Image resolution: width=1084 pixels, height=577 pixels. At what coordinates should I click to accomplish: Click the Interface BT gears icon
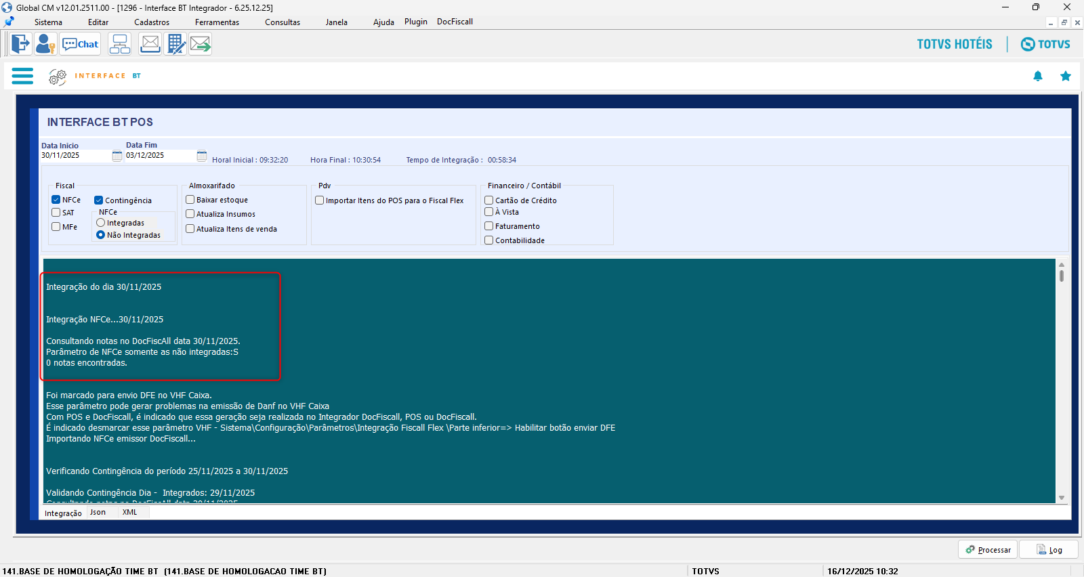57,77
